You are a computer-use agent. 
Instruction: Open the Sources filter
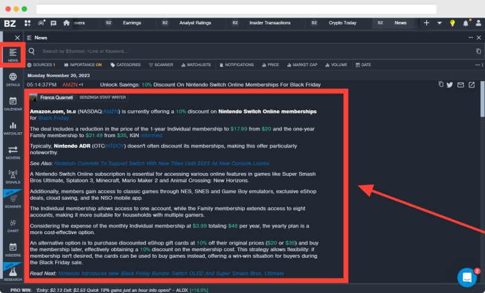[x=41, y=65]
